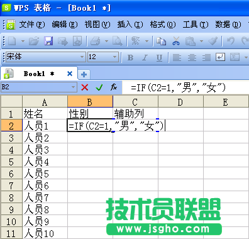The image size is (249, 239).
Task: Select column D header
Action: [x=180, y=102]
